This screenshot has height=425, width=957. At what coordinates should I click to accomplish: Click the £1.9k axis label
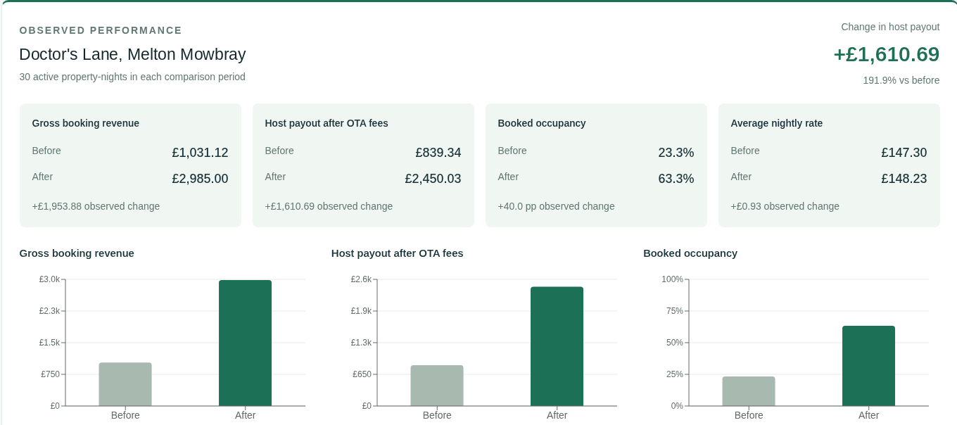[x=361, y=311]
